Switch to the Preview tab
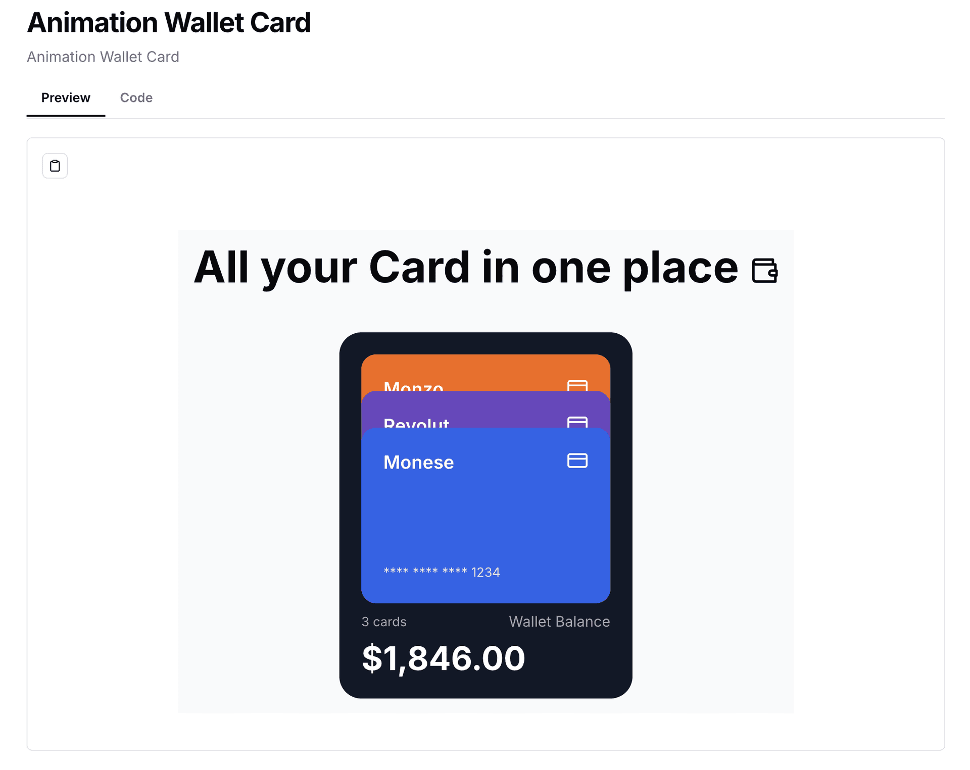The image size is (970, 770). (65, 98)
